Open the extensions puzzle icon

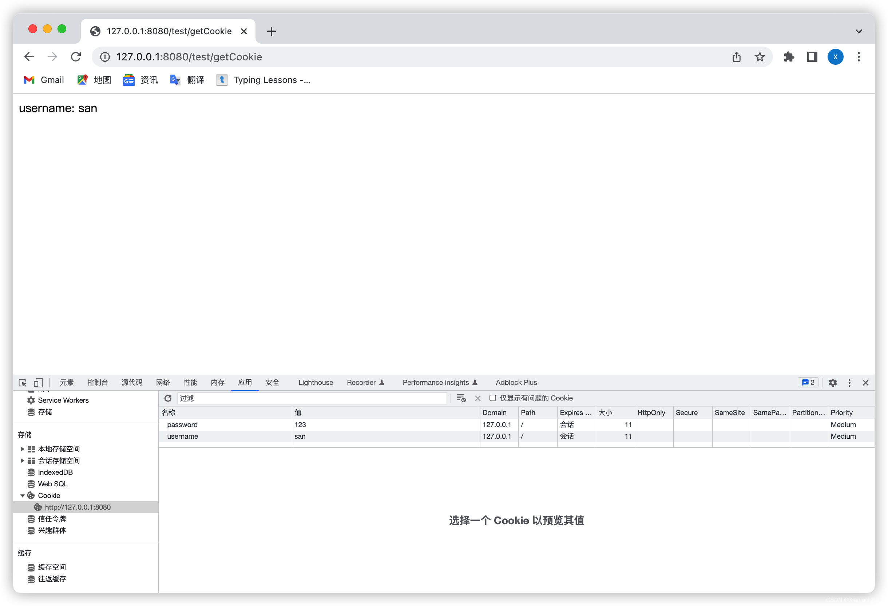pyautogui.click(x=789, y=57)
